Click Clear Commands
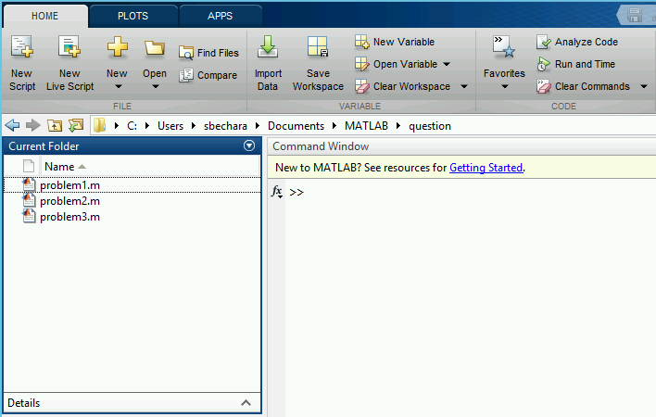The image size is (656, 417). (583, 86)
